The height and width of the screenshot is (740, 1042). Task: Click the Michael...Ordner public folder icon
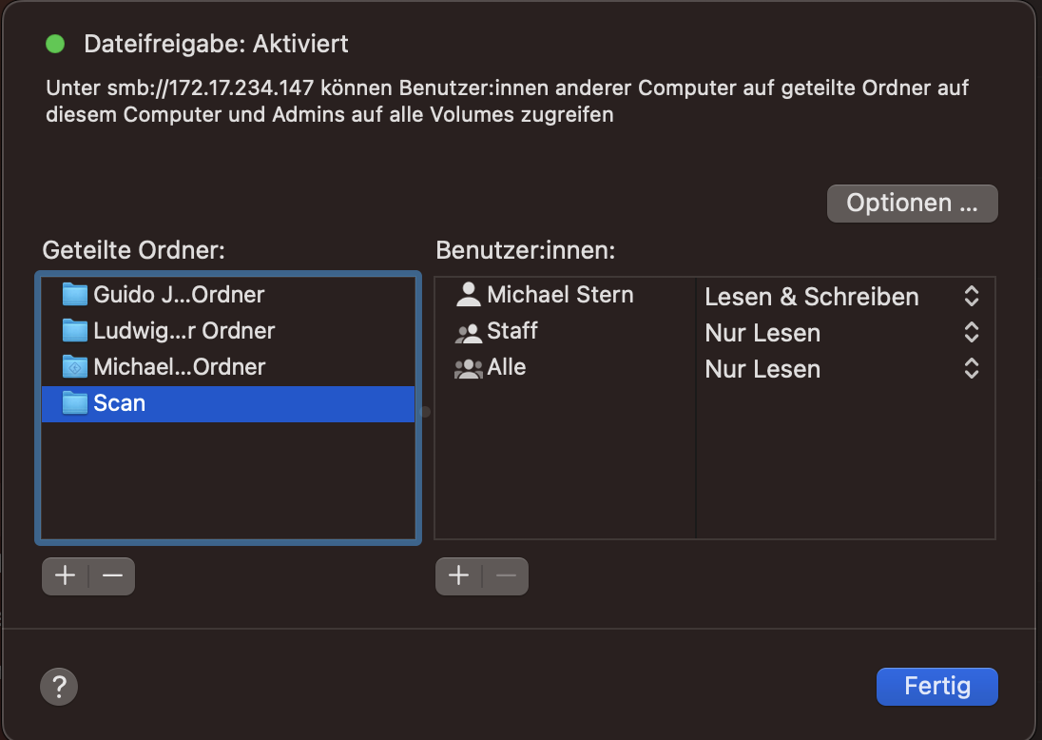pyautogui.click(x=74, y=367)
